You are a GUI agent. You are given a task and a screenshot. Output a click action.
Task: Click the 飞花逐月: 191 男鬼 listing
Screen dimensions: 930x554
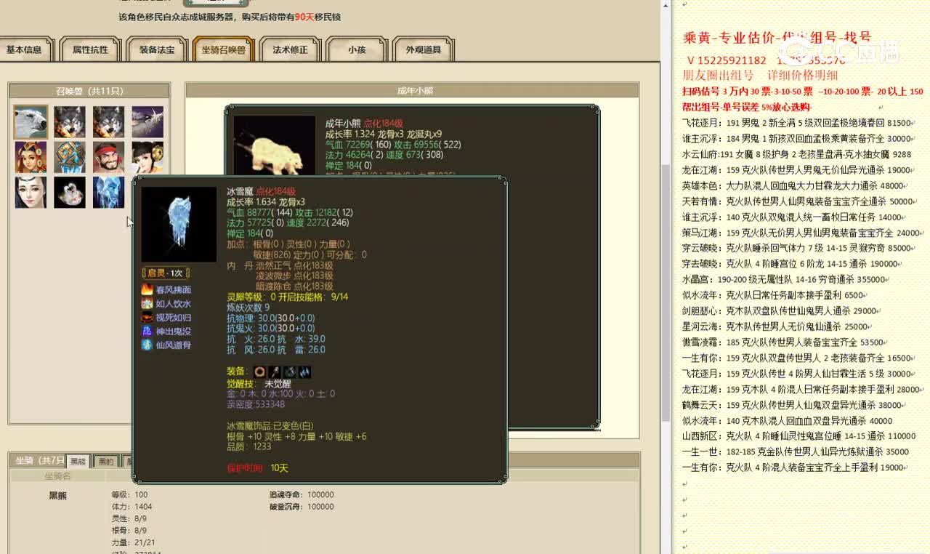pos(796,123)
